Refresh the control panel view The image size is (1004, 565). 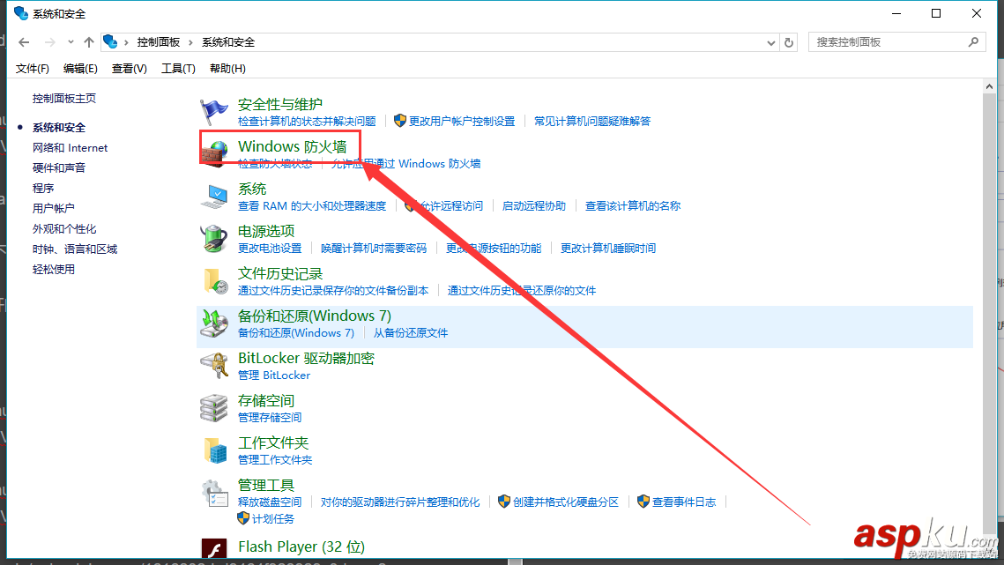pyautogui.click(x=789, y=42)
